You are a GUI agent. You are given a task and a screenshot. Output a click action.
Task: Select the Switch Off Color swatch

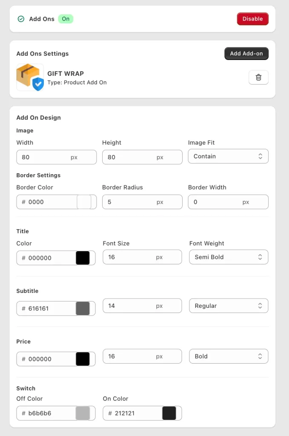coord(83,413)
